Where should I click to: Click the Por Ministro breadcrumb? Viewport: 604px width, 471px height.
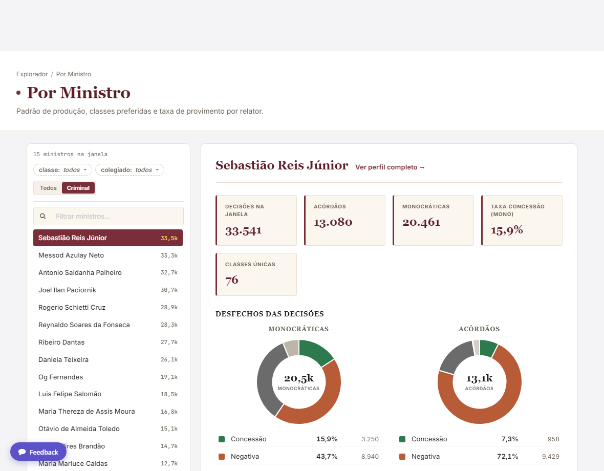74,74
